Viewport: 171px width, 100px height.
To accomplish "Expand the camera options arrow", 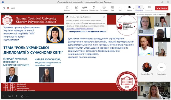I will coord(134,8).
